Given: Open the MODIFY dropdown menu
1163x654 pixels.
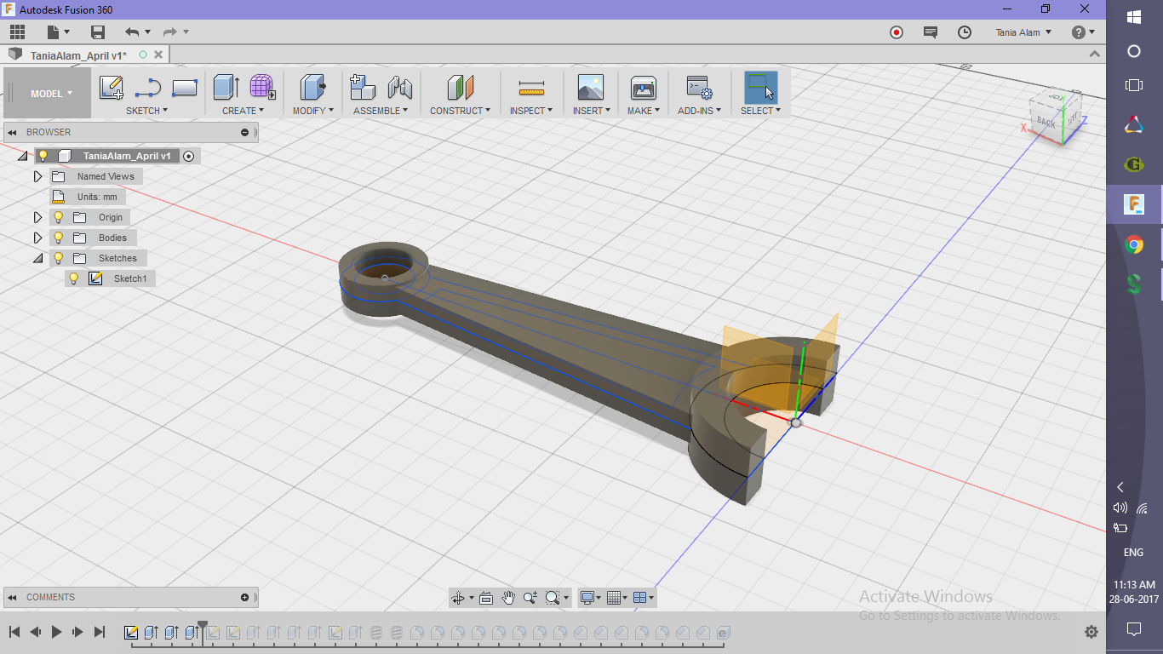Looking at the screenshot, I should click(313, 111).
